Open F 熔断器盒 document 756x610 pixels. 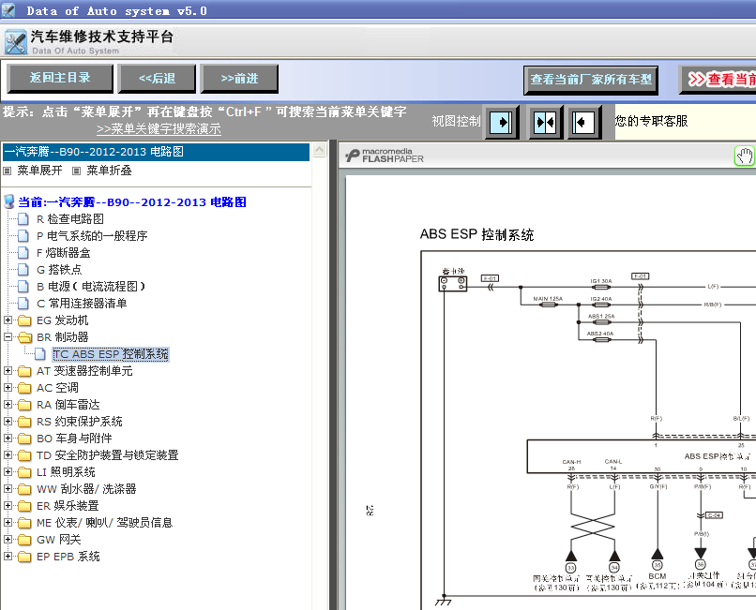(x=64, y=253)
